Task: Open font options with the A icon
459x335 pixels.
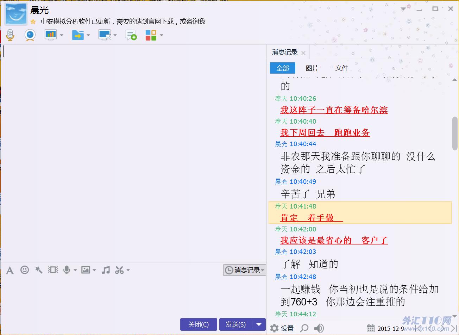Action: point(10,270)
